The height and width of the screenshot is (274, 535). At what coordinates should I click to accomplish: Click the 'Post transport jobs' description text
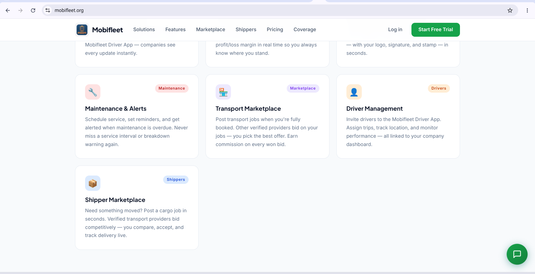point(267,132)
